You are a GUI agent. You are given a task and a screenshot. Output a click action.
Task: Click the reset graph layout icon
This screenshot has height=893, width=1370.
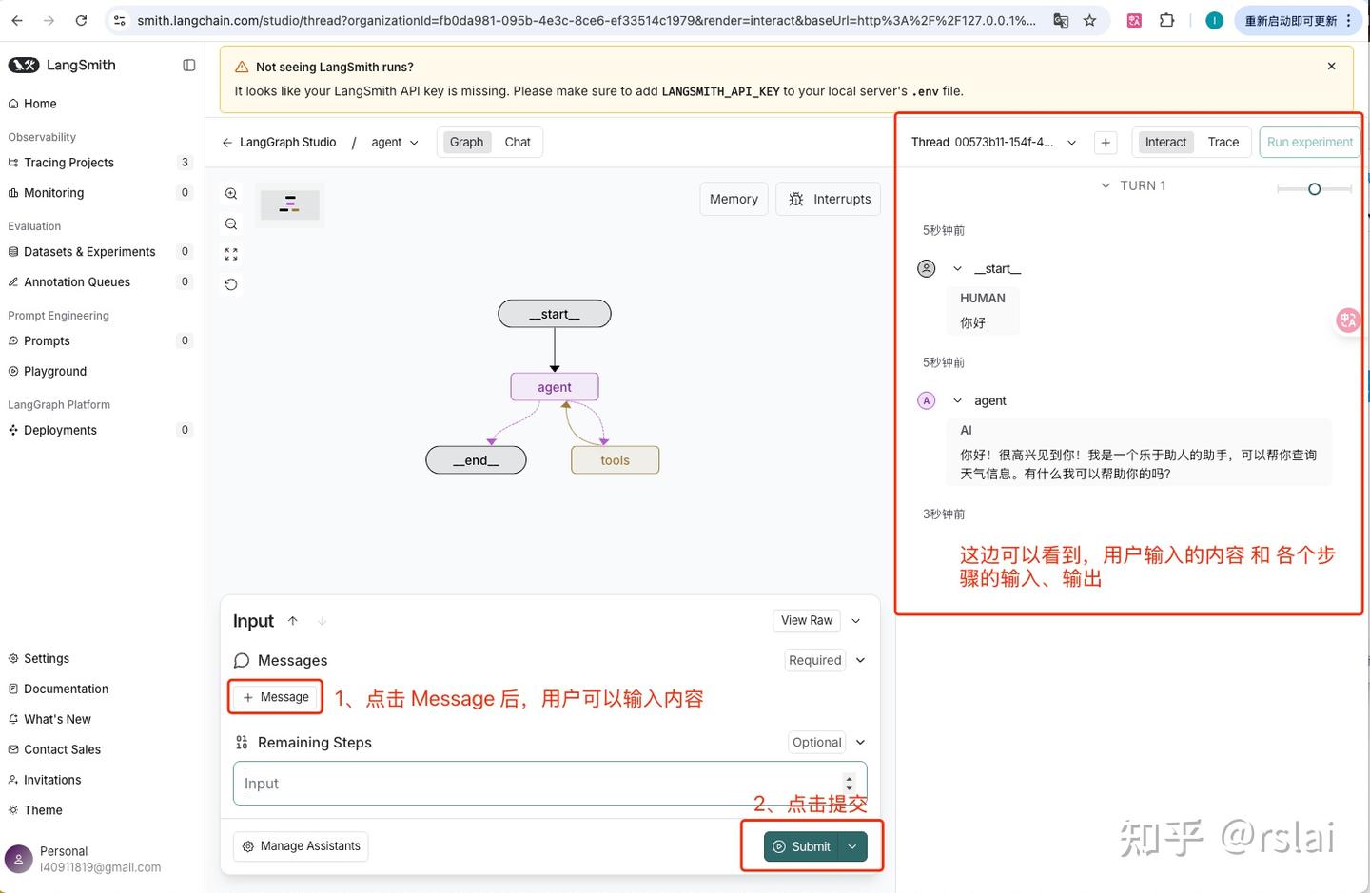tap(231, 284)
